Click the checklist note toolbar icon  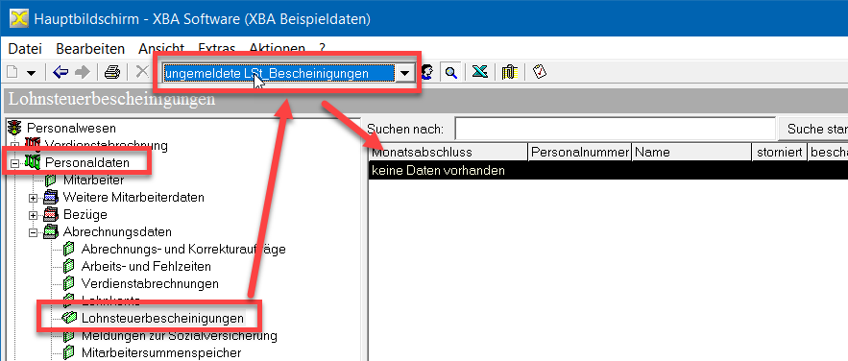click(x=540, y=72)
